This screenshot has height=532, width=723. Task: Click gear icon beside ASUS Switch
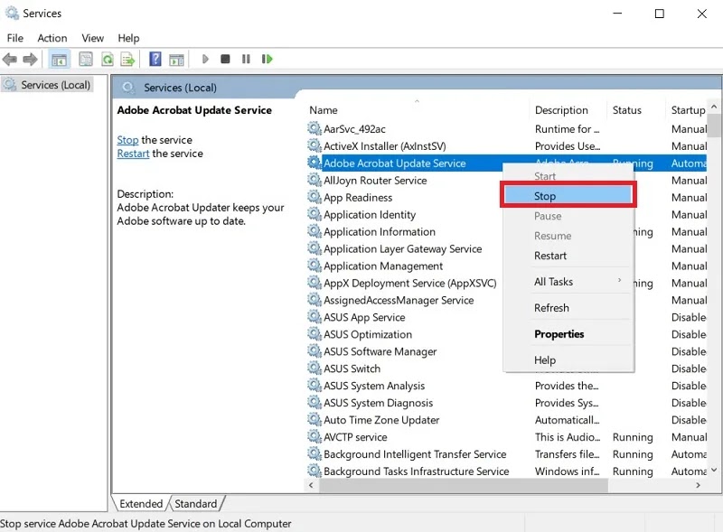pos(315,368)
